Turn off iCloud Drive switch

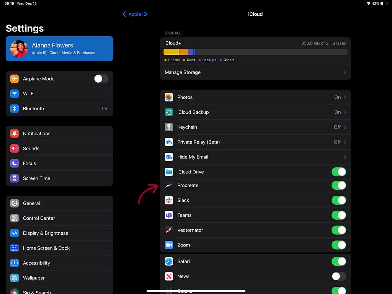click(339, 172)
